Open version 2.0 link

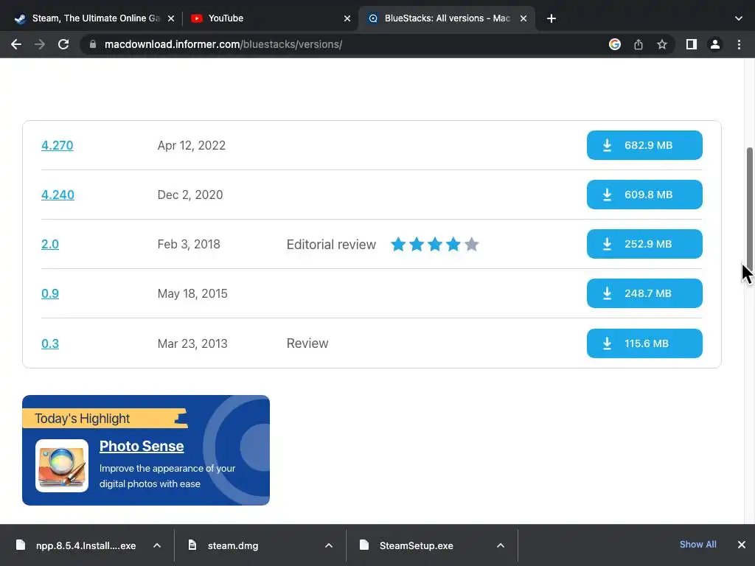[50, 244]
